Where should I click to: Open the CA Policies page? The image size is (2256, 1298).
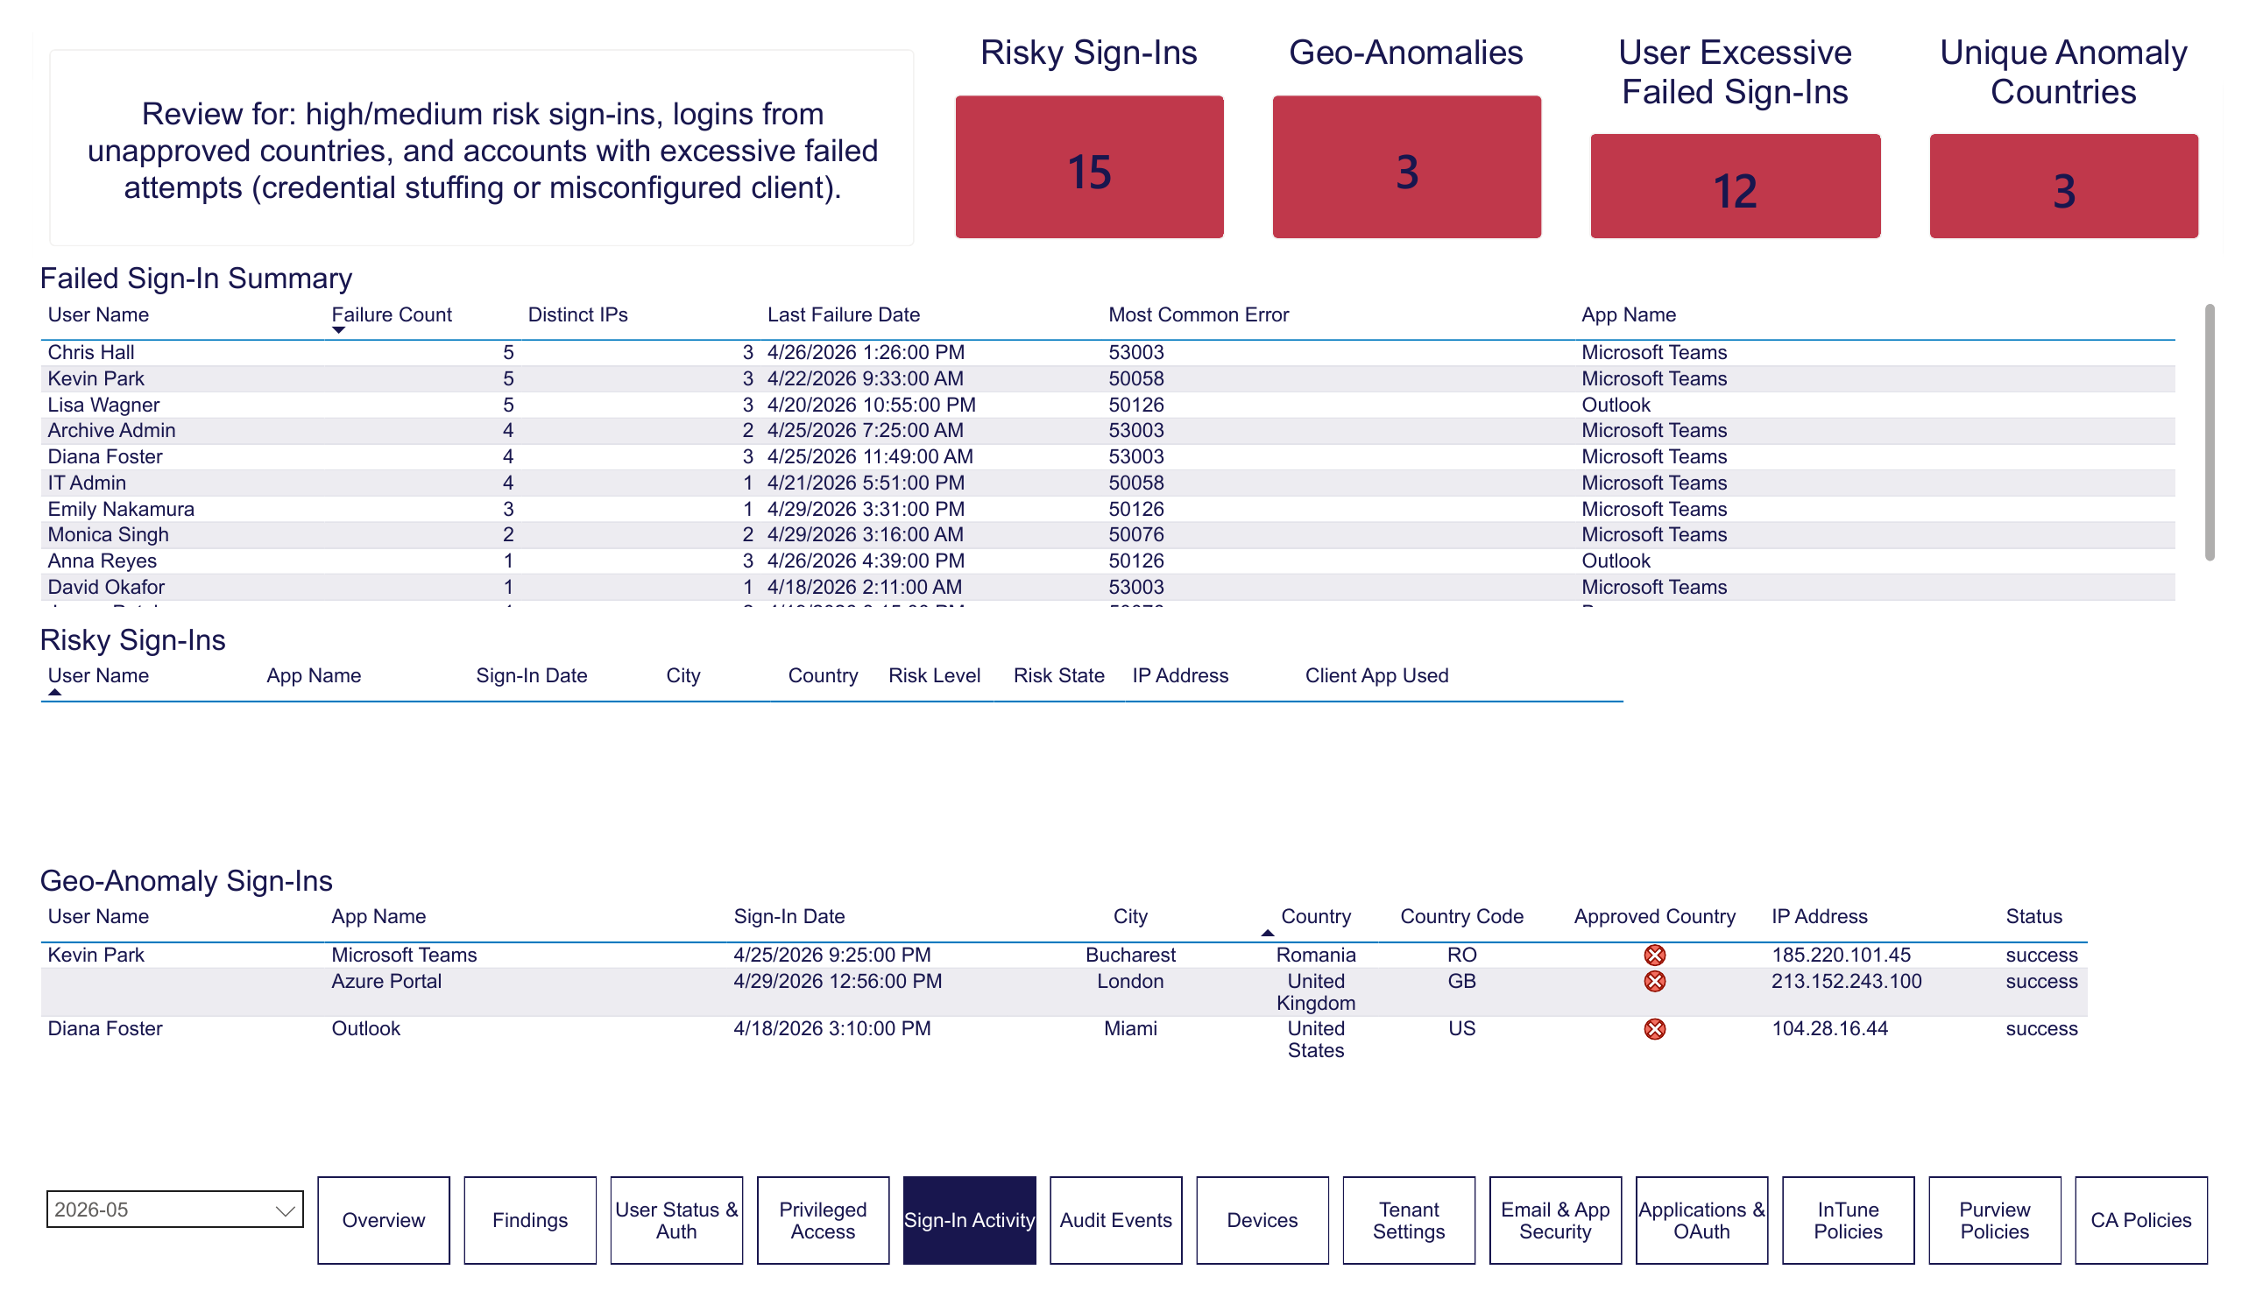[x=2140, y=1219]
